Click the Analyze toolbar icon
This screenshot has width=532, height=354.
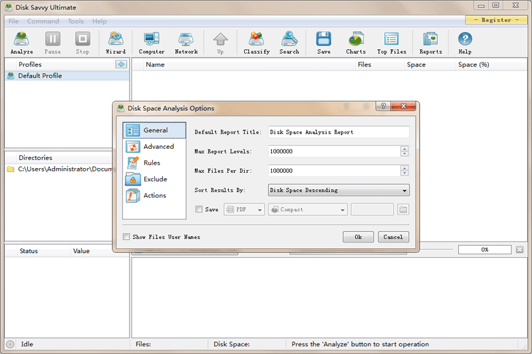(21, 43)
